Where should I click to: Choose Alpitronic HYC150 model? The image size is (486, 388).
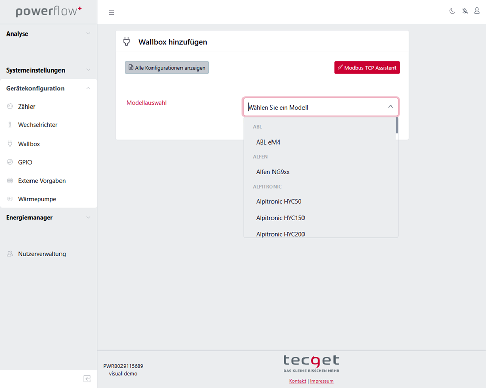320,218
